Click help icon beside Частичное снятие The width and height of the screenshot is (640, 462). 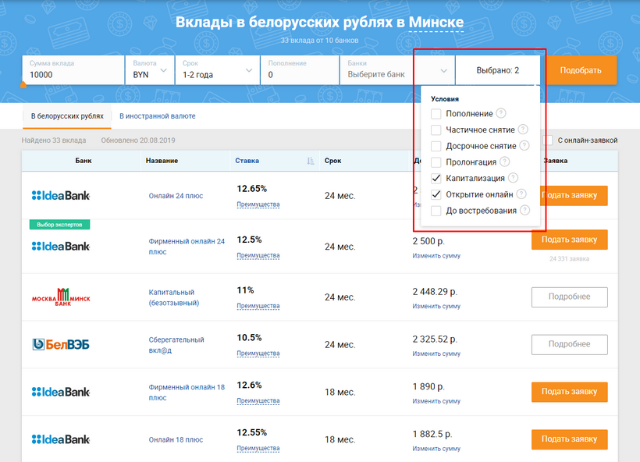click(523, 130)
